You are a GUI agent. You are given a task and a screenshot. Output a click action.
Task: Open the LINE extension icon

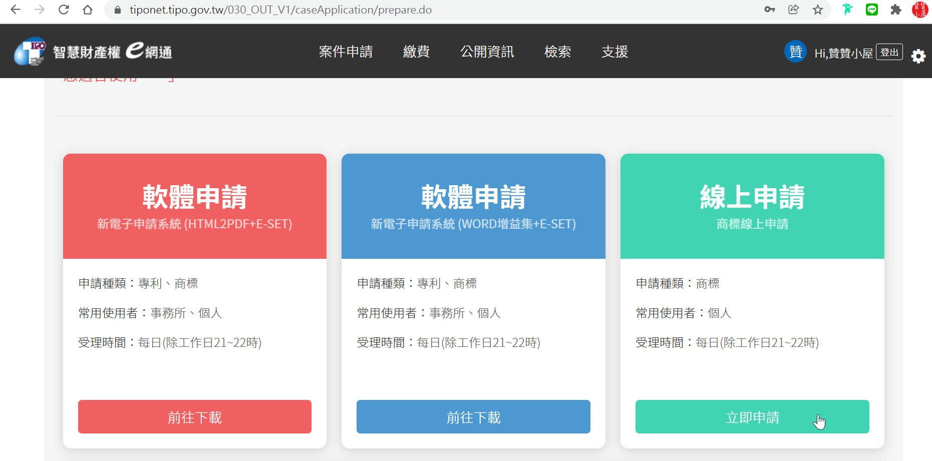[x=872, y=10]
